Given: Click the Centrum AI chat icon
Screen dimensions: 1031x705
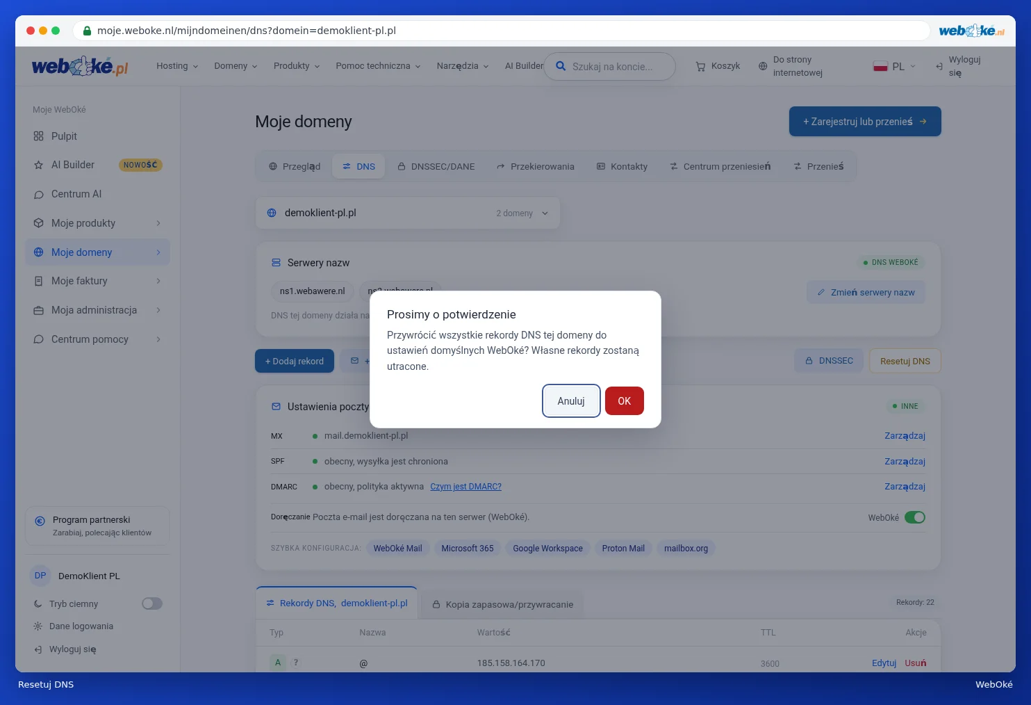Looking at the screenshot, I should point(38,194).
